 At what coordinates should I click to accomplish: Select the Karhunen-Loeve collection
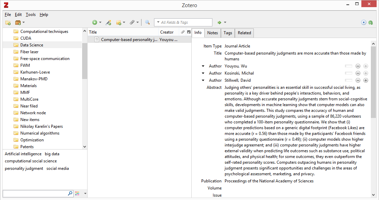pos(35,72)
